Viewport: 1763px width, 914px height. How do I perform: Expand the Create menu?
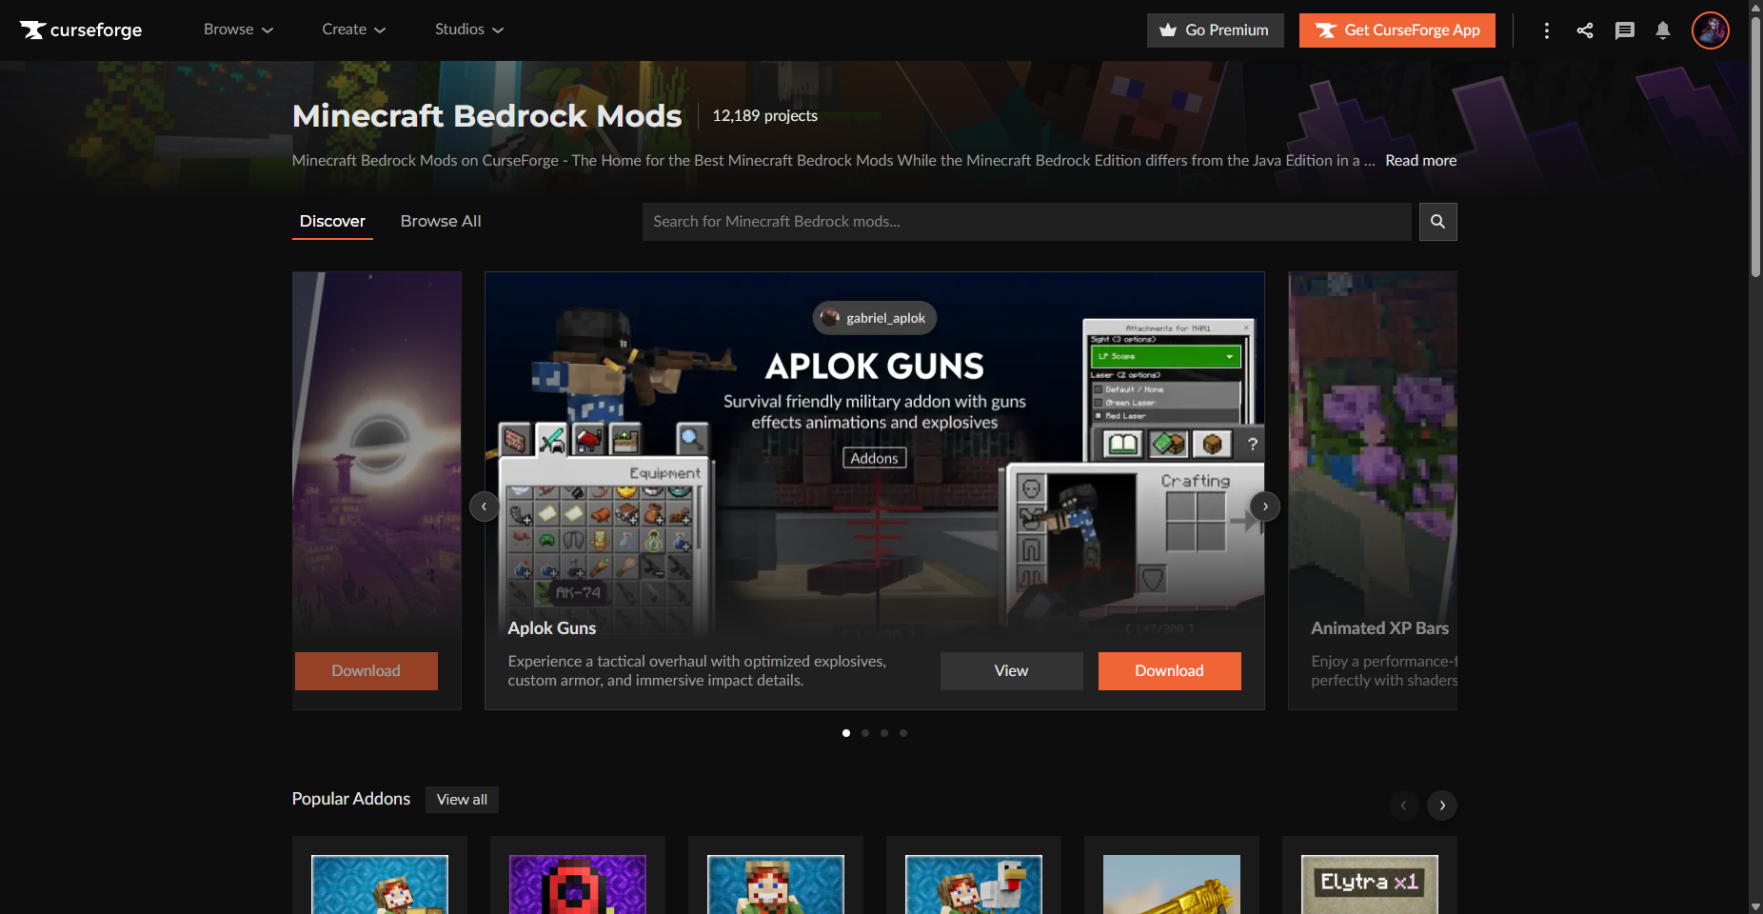click(354, 30)
